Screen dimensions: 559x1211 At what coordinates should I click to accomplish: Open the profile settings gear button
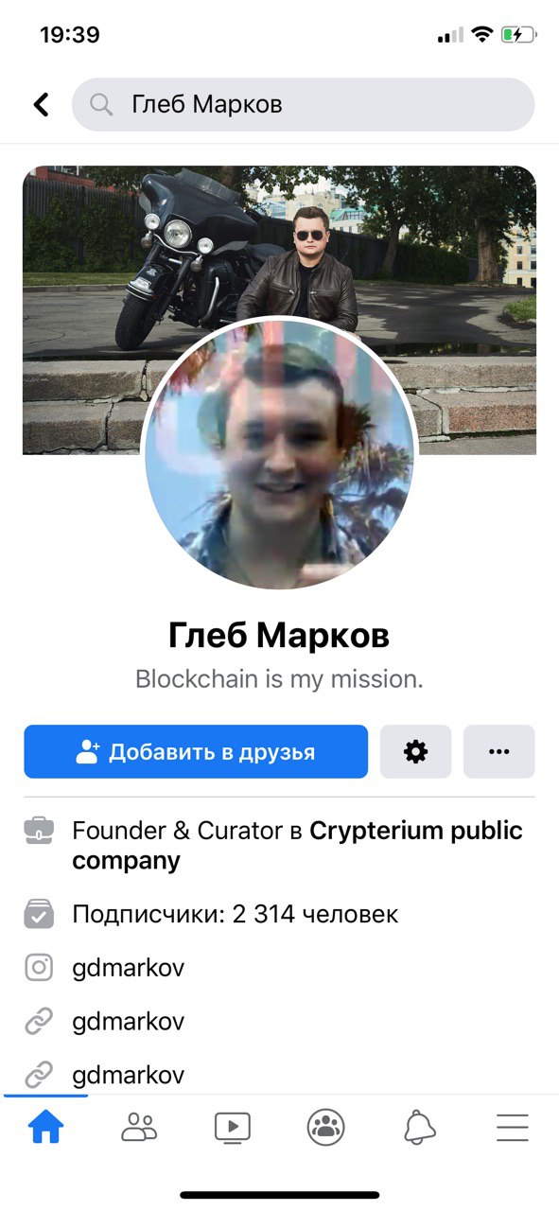click(x=415, y=752)
